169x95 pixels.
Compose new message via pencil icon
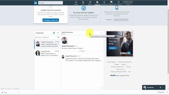[x=54, y=33]
